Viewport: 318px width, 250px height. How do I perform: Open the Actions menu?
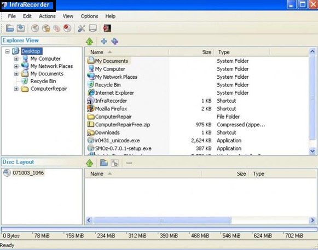coord(47,16)
